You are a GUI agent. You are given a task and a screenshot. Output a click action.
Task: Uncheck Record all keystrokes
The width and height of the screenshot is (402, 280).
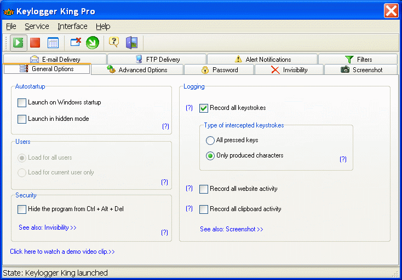click(204, 108)
